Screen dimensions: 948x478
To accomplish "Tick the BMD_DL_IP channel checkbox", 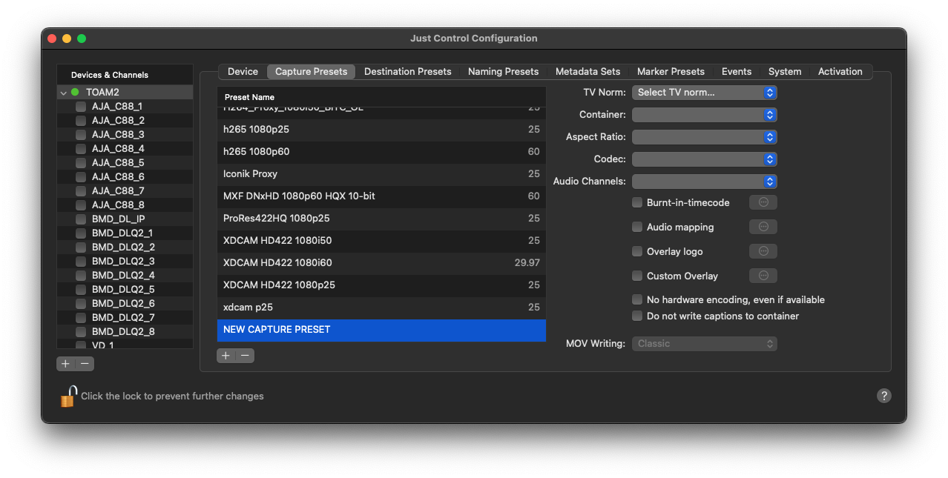I will click(81, 219).
